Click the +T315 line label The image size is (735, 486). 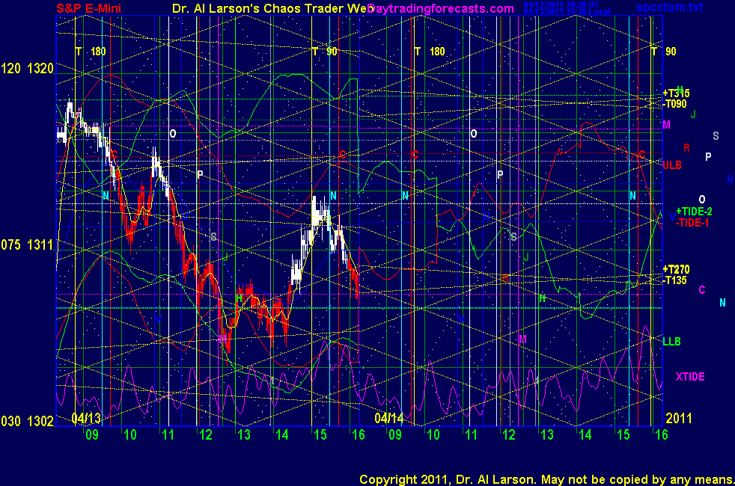tap(676, 93)
